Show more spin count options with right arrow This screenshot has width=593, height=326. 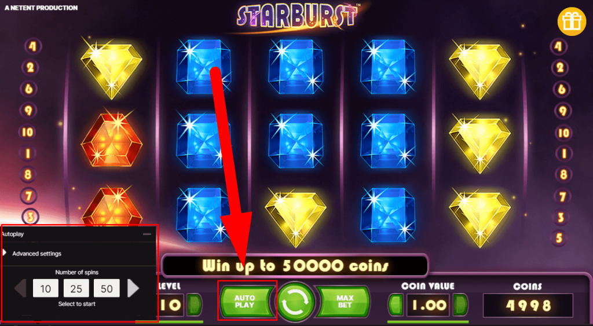tap(133, 288)
